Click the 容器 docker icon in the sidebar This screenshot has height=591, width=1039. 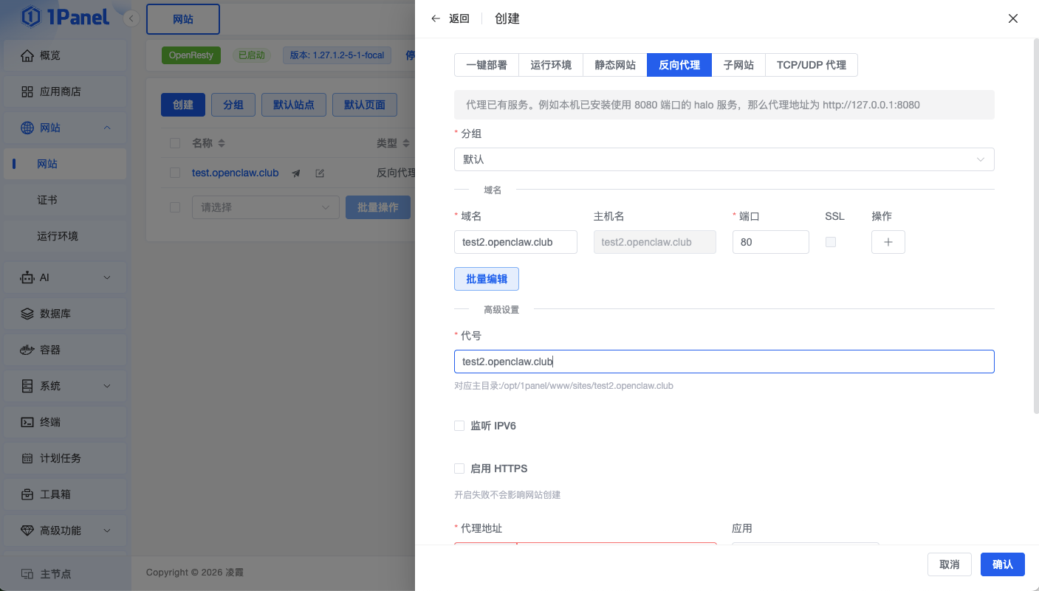pyautogui.click(x=27, y=350)
